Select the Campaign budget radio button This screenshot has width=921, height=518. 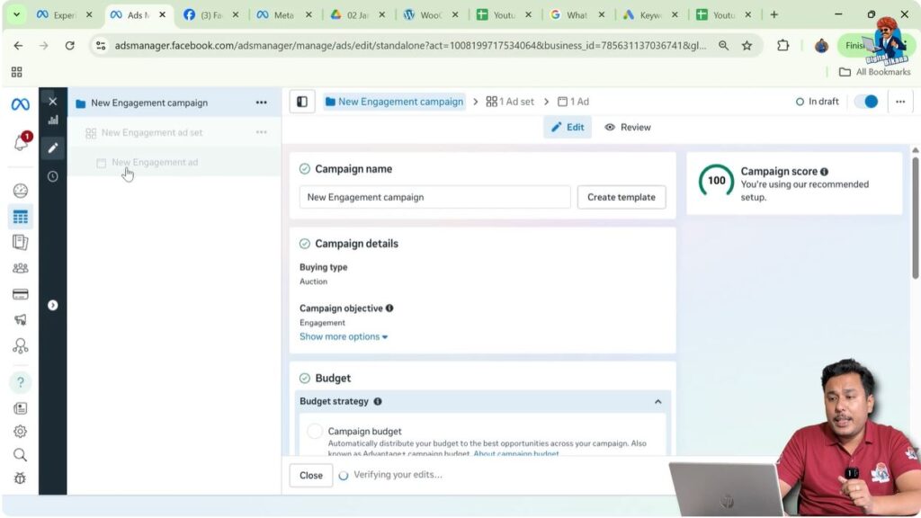[x=315, y=431]
